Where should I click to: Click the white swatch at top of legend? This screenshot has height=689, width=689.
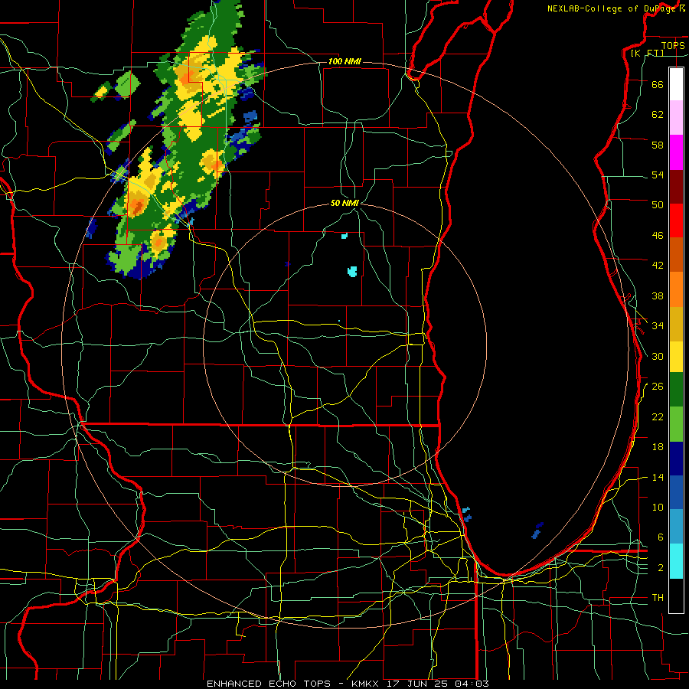click(x=676, y=84)
